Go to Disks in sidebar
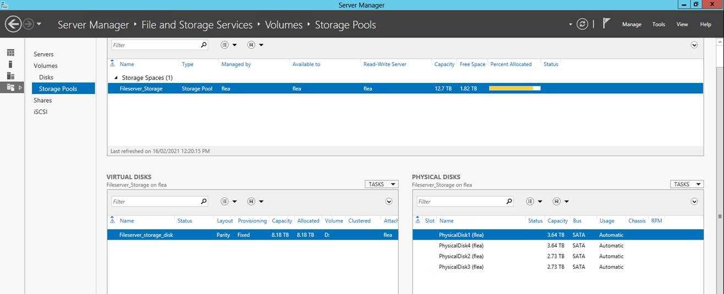Image resolution: width=724 pixels, height=294 pixels. [x=46, y=77]
